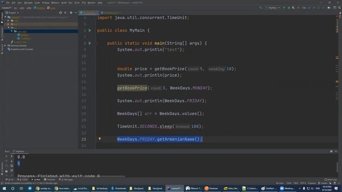The height and width of the screenshot is (192, 342).
Task: Click the selected getArmenianName() call on line 23
Action: (179, 139)
